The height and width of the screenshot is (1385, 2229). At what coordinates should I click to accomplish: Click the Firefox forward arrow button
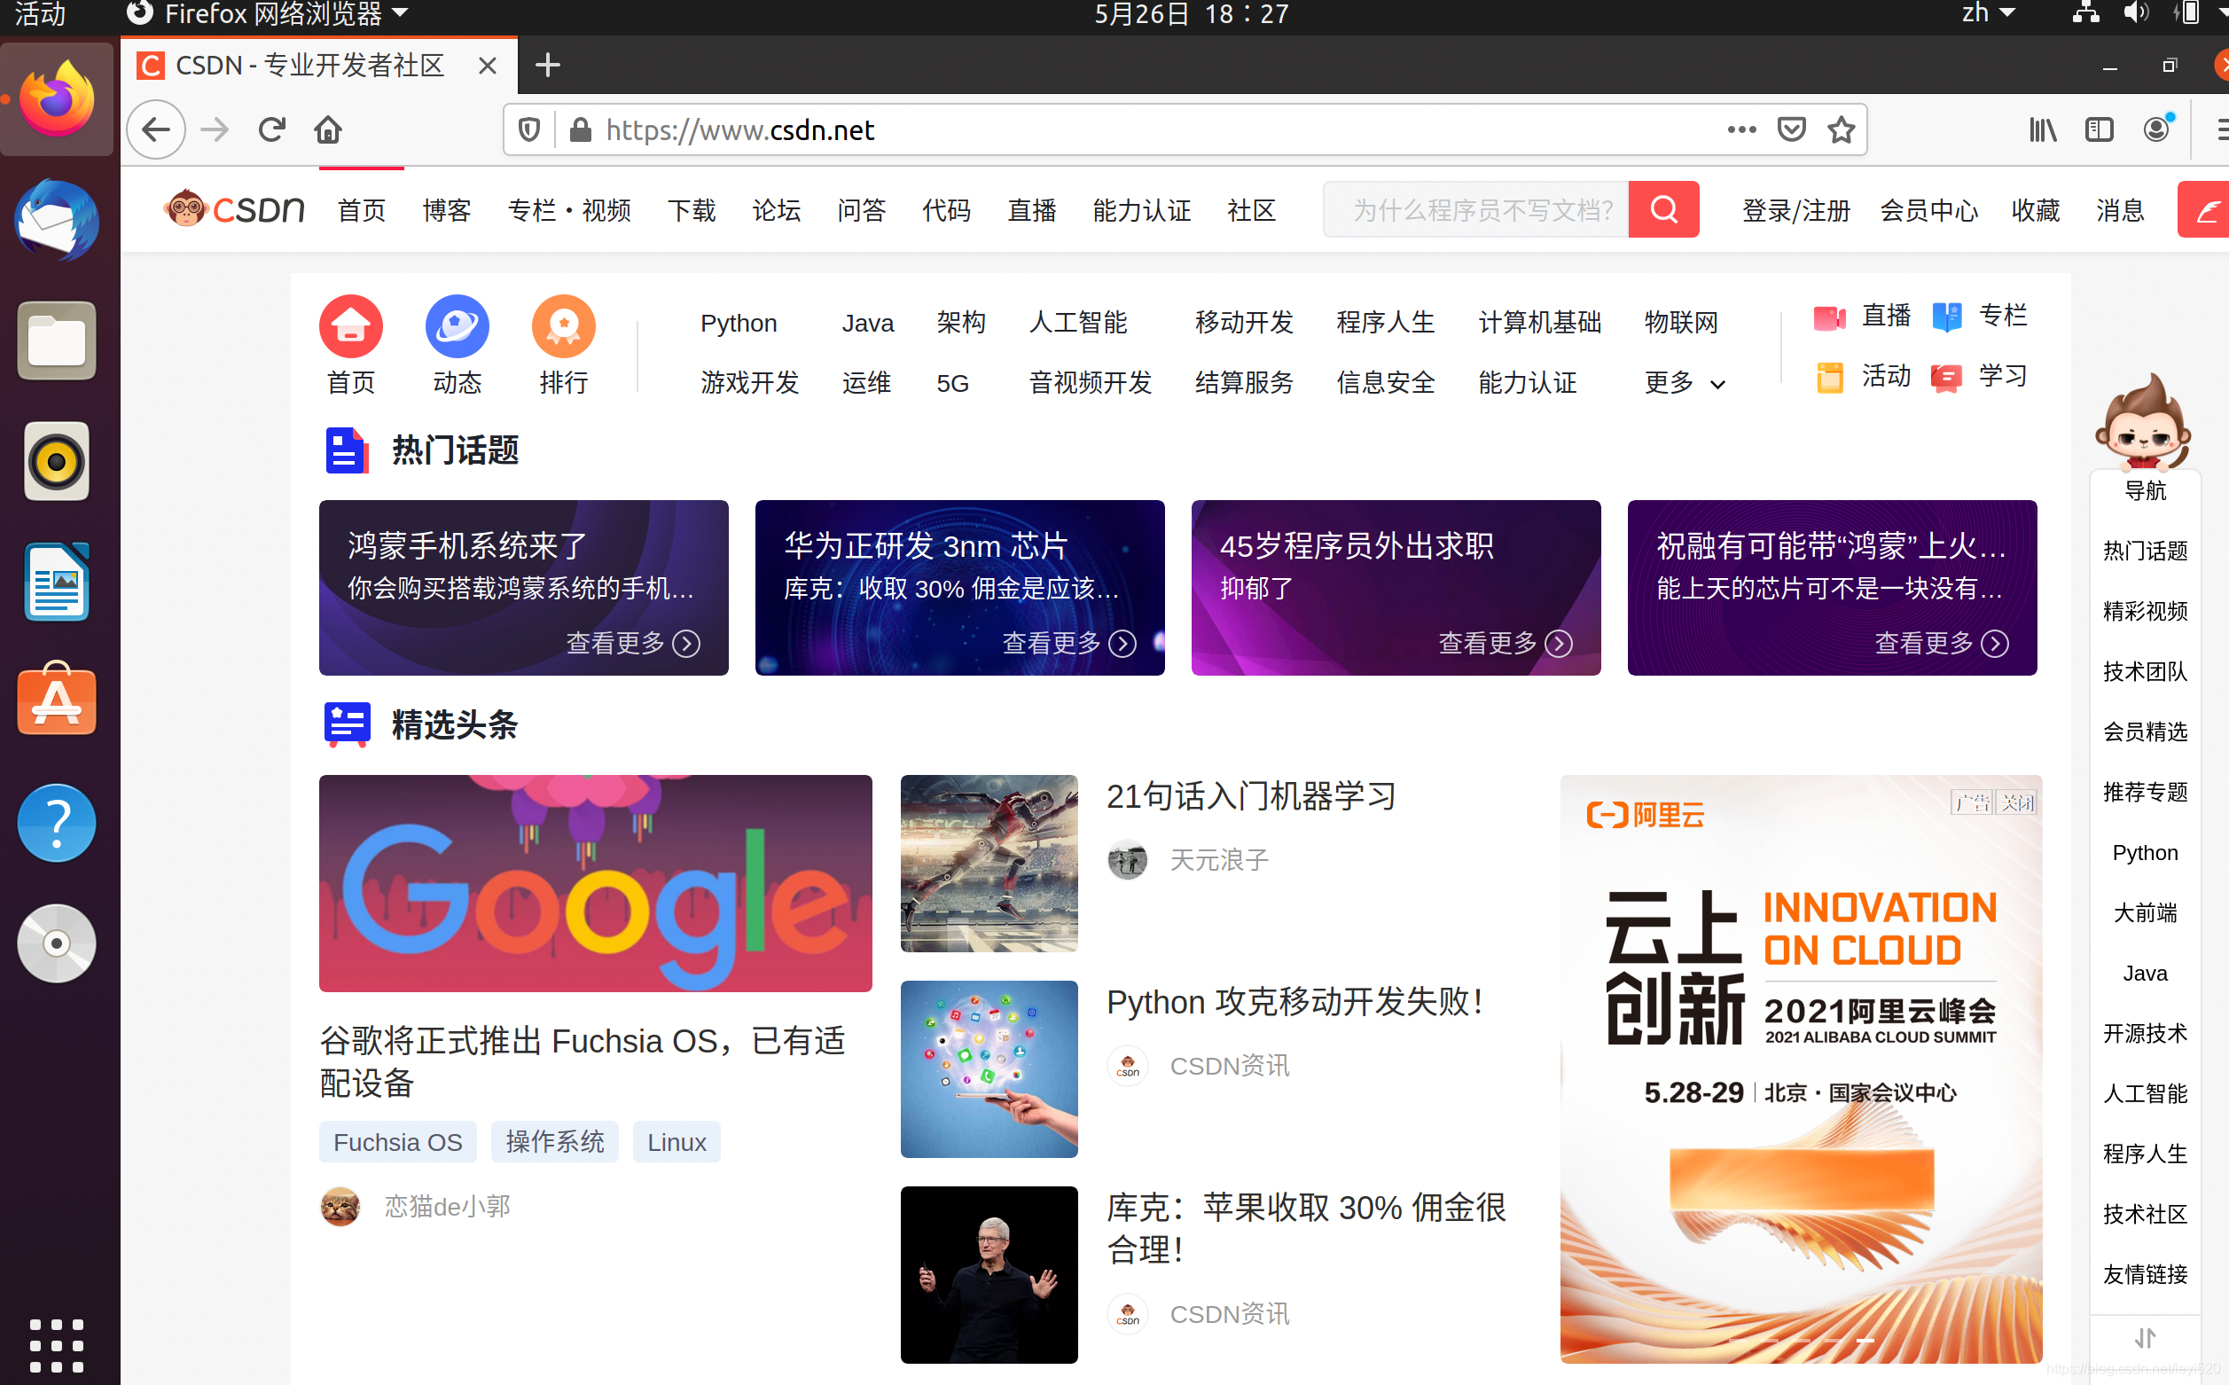click(x=215, y=130)
